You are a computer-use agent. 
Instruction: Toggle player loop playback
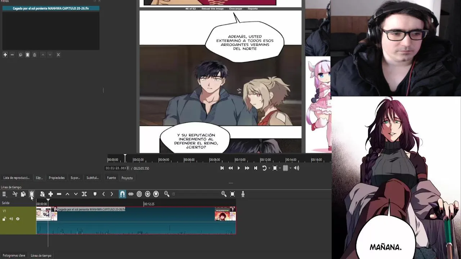(264, 168)
